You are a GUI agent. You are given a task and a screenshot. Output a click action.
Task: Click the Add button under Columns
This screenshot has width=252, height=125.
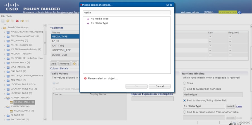tap(54, 64)
